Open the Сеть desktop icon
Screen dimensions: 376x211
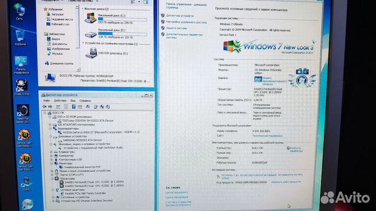click(x=19, y=11)
